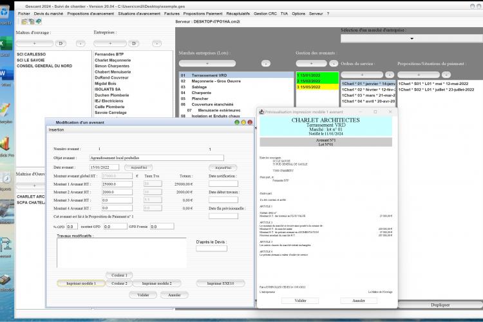483x322 pixels.
Task: Click the D button under Entreprises
Action: pos(134,43)
